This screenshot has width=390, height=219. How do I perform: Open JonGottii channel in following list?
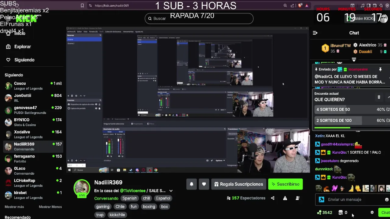[x=34, y=98]
